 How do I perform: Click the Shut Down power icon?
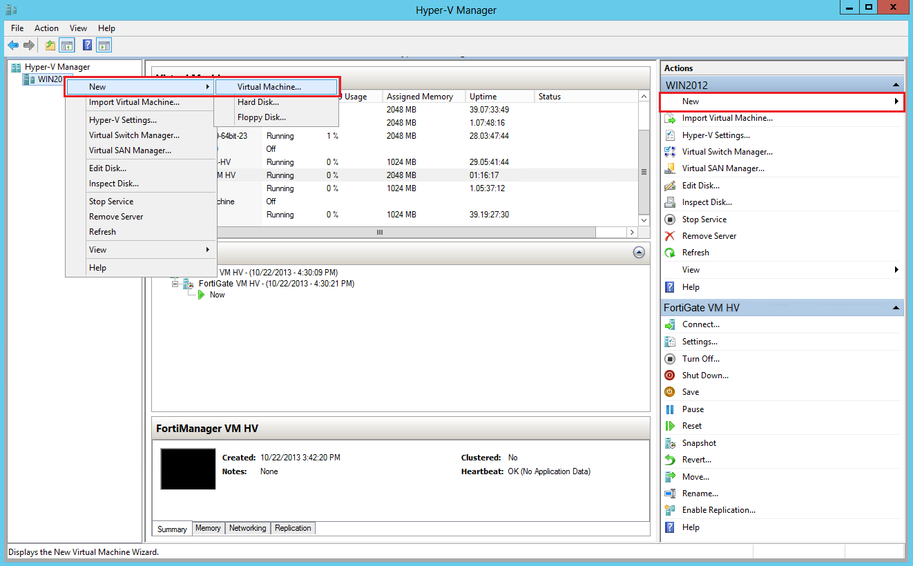[x=669, y=375]
